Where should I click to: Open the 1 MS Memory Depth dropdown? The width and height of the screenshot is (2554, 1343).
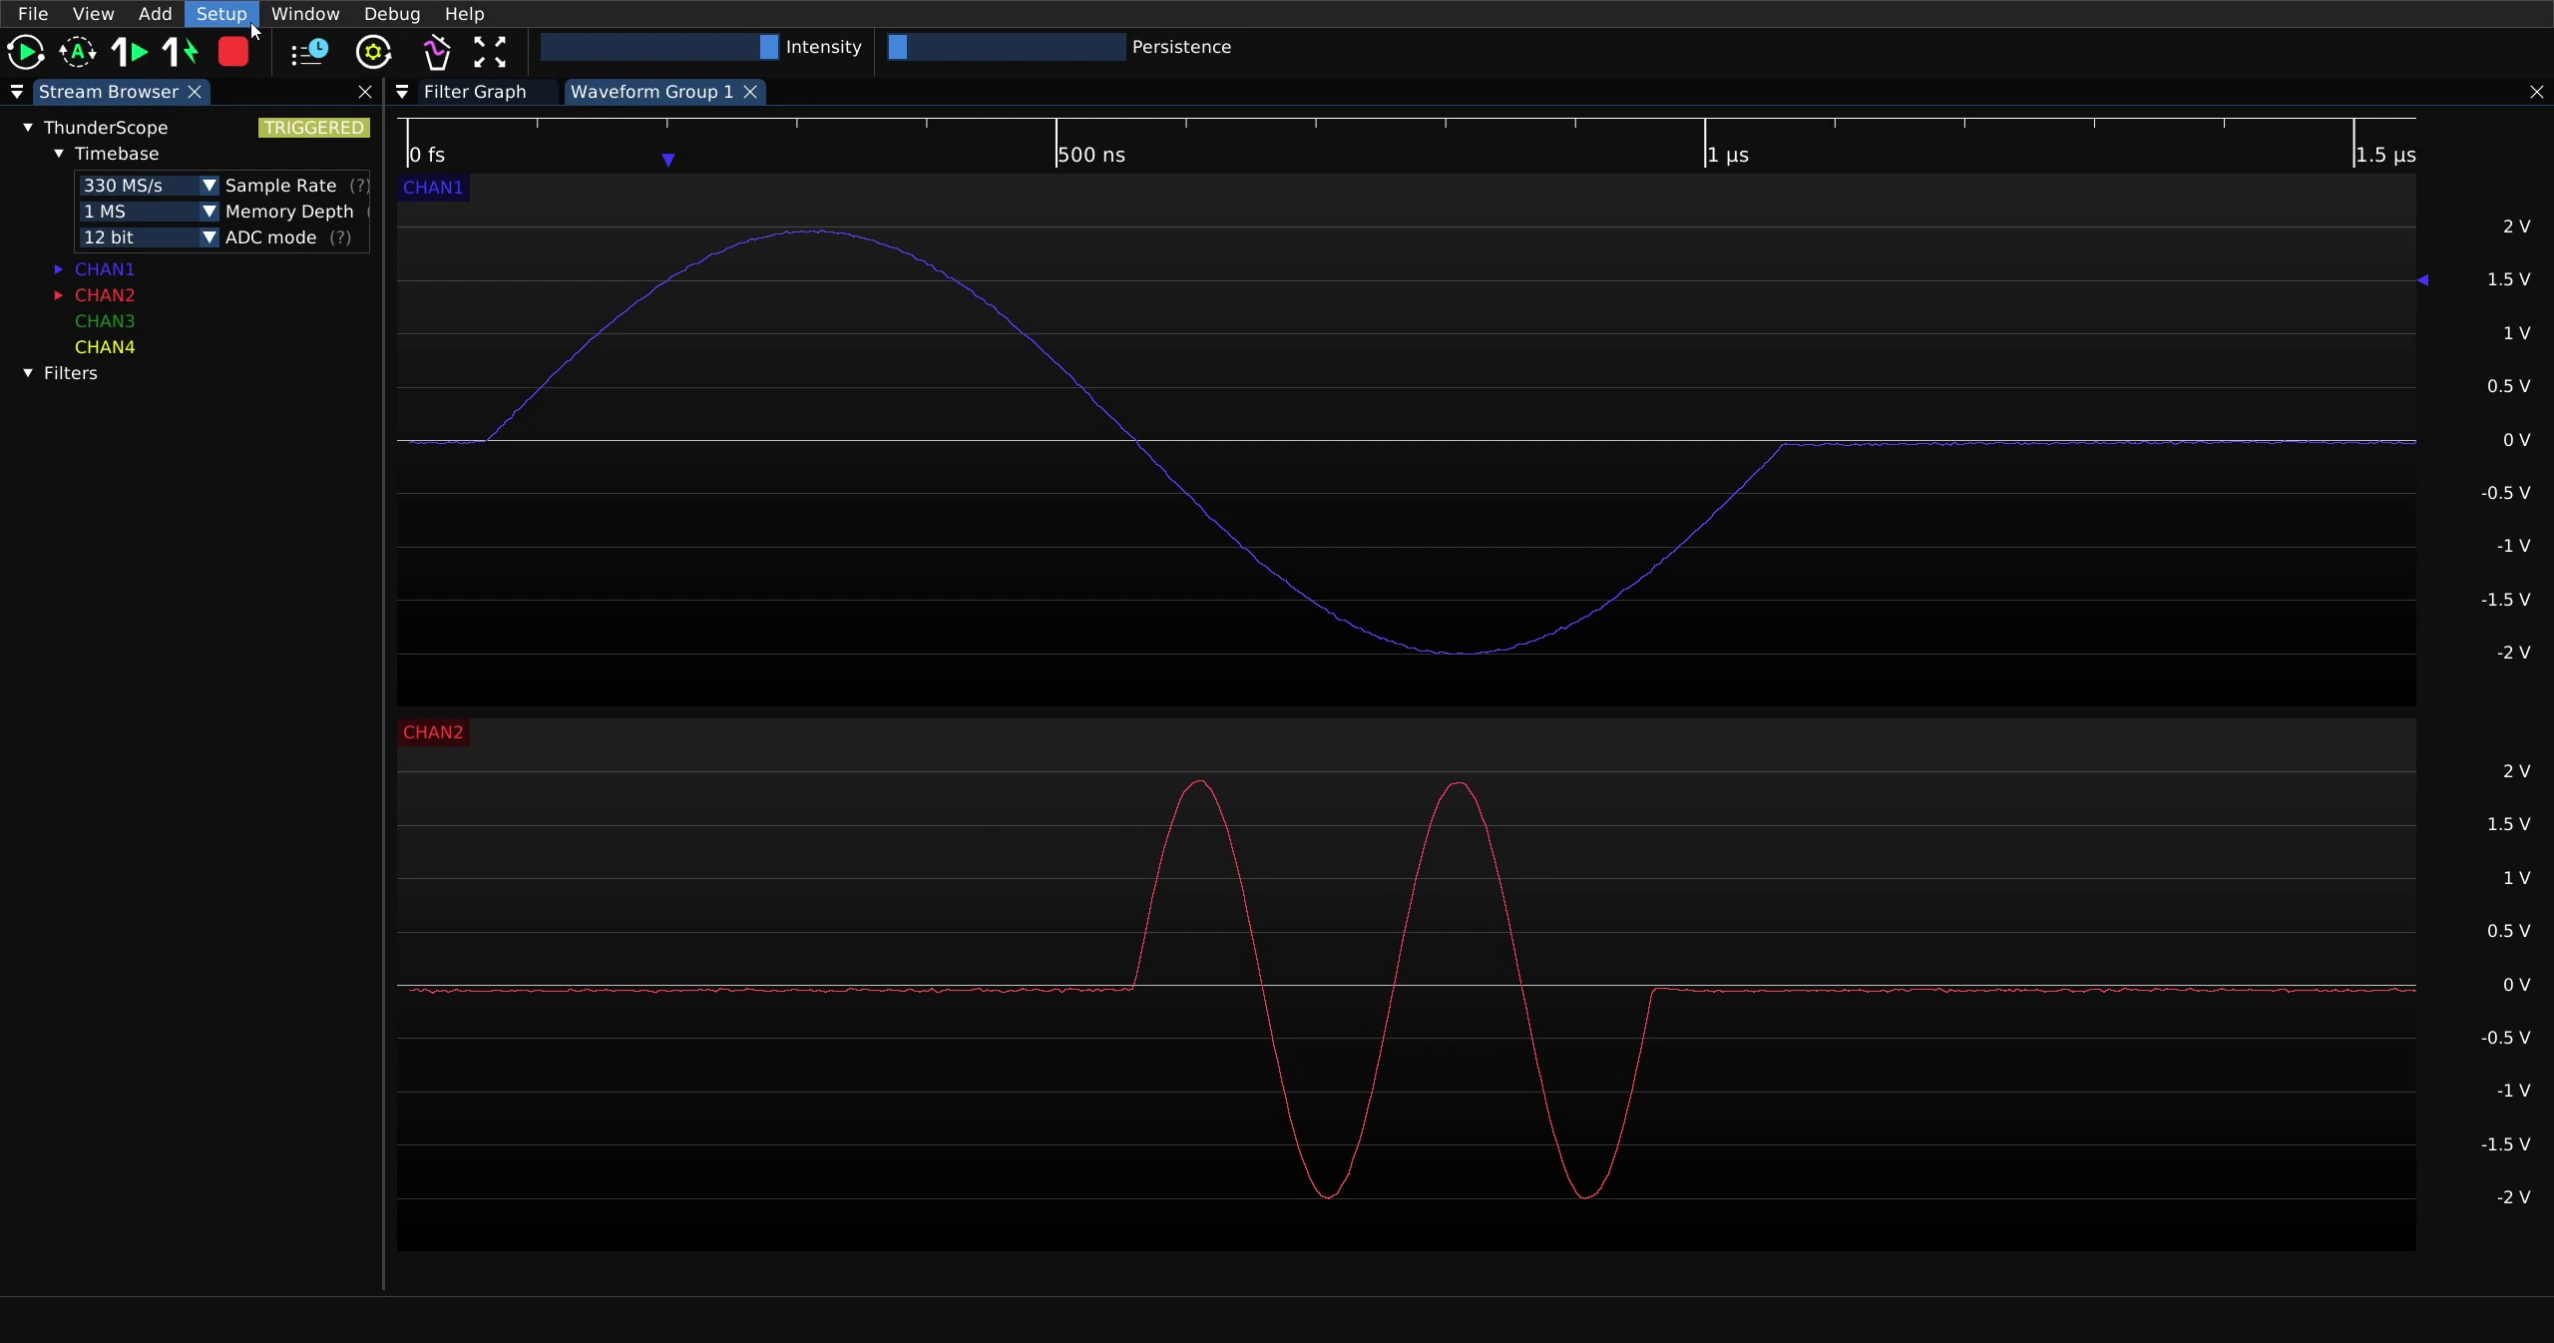pyautogui.click(x=148, y=212)
